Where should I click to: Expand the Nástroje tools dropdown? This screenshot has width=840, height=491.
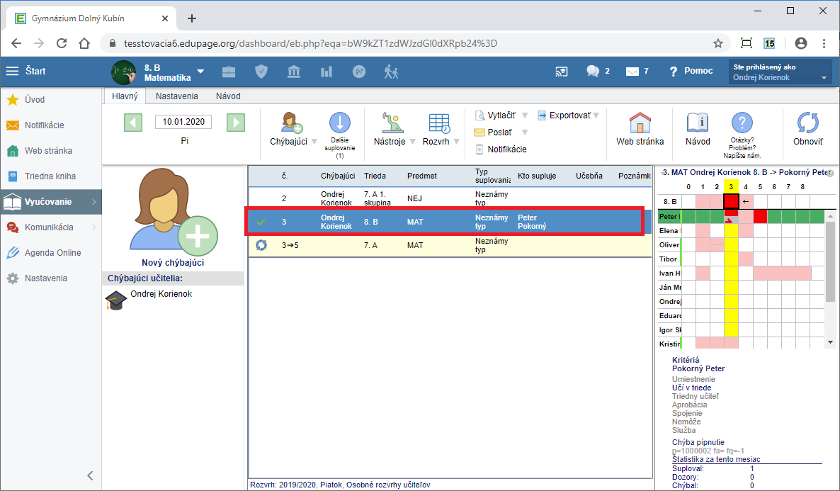[412, 142]
